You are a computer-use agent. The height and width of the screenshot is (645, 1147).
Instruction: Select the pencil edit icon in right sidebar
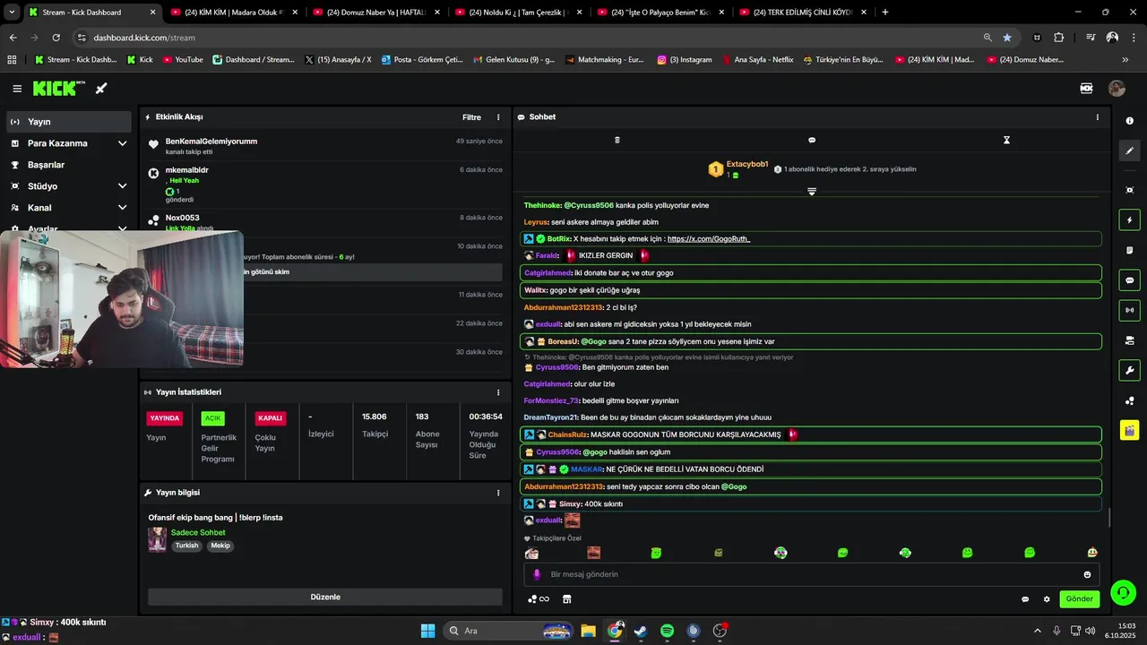1129,151
